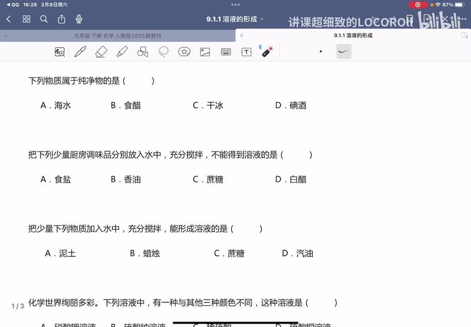This screenshot has height=327, width=471.
Task: Tap the question text 能形成溶液的是
Action: click(x=145, y=229)
